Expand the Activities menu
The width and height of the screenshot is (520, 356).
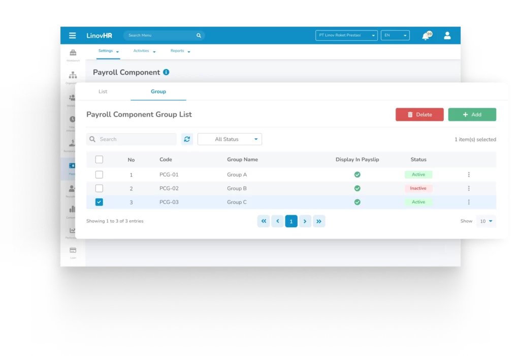coord(144,51)
